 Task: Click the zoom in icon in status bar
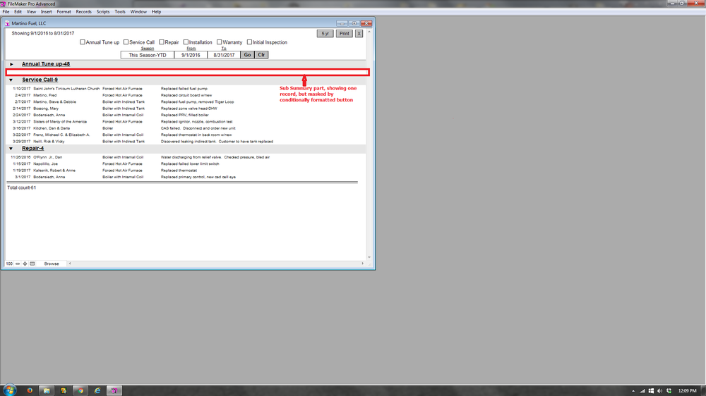pos(25,264)
